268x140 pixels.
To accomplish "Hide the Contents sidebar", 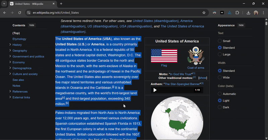I will [x=31, y=25].
